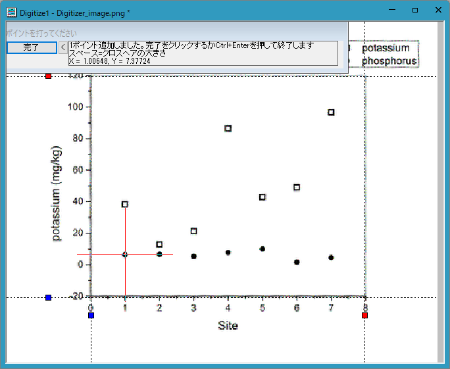
Task: Click the phosphorus dot at site 2
Action: (x=159, y=254)
